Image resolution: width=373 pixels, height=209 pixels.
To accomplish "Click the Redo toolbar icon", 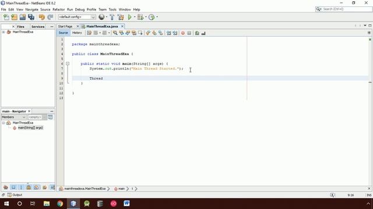I will [50, 17].
